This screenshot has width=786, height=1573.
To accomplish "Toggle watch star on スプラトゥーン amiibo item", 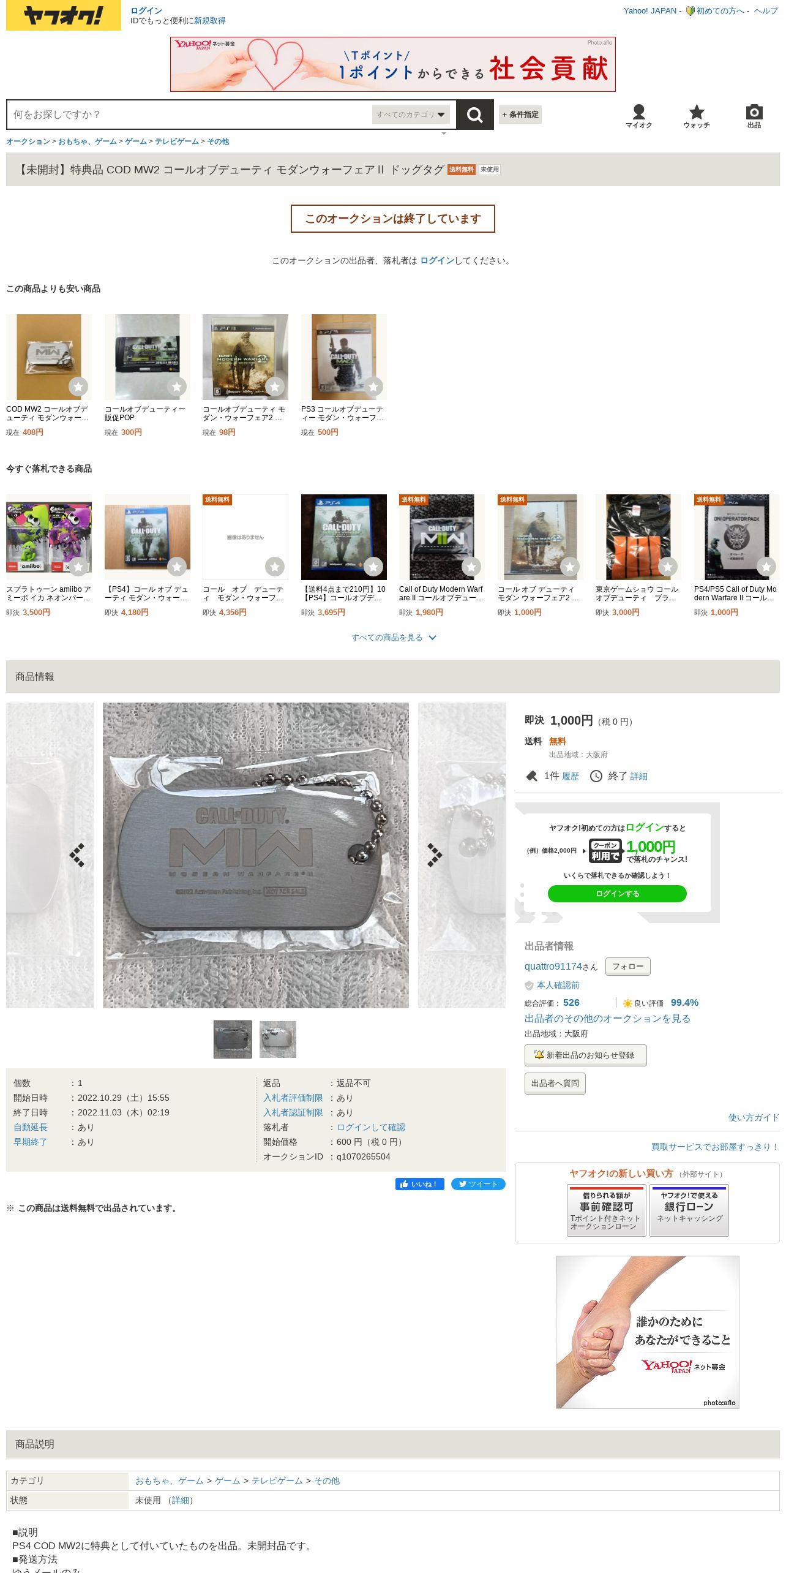I will [78, 567].
